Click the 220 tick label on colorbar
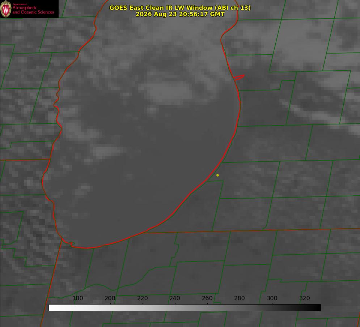360x327 pixels. tap(142, 298)
